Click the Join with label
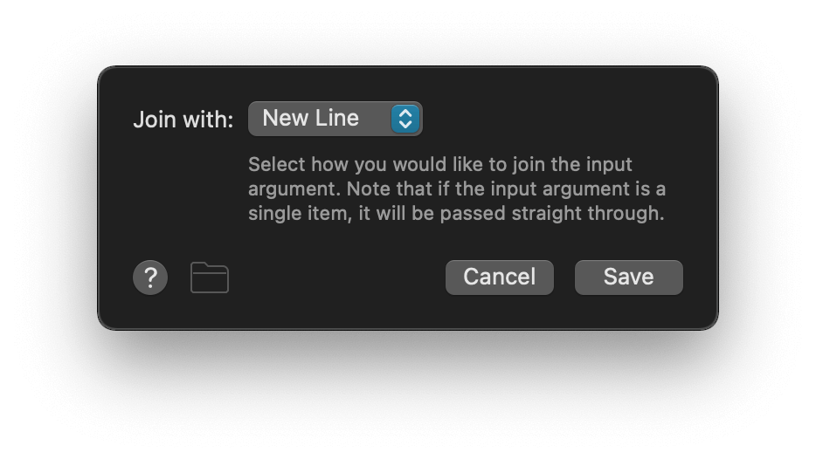Viewport: 816px width, 459px height. click(183, 120)
